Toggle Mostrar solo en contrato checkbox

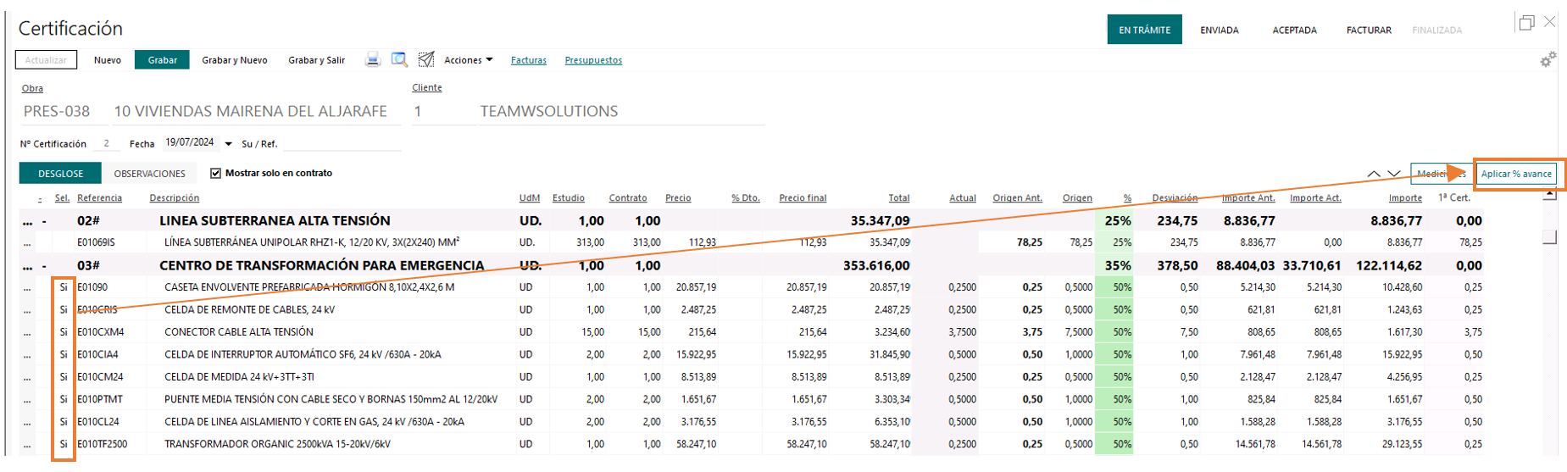tap(215, 173)
